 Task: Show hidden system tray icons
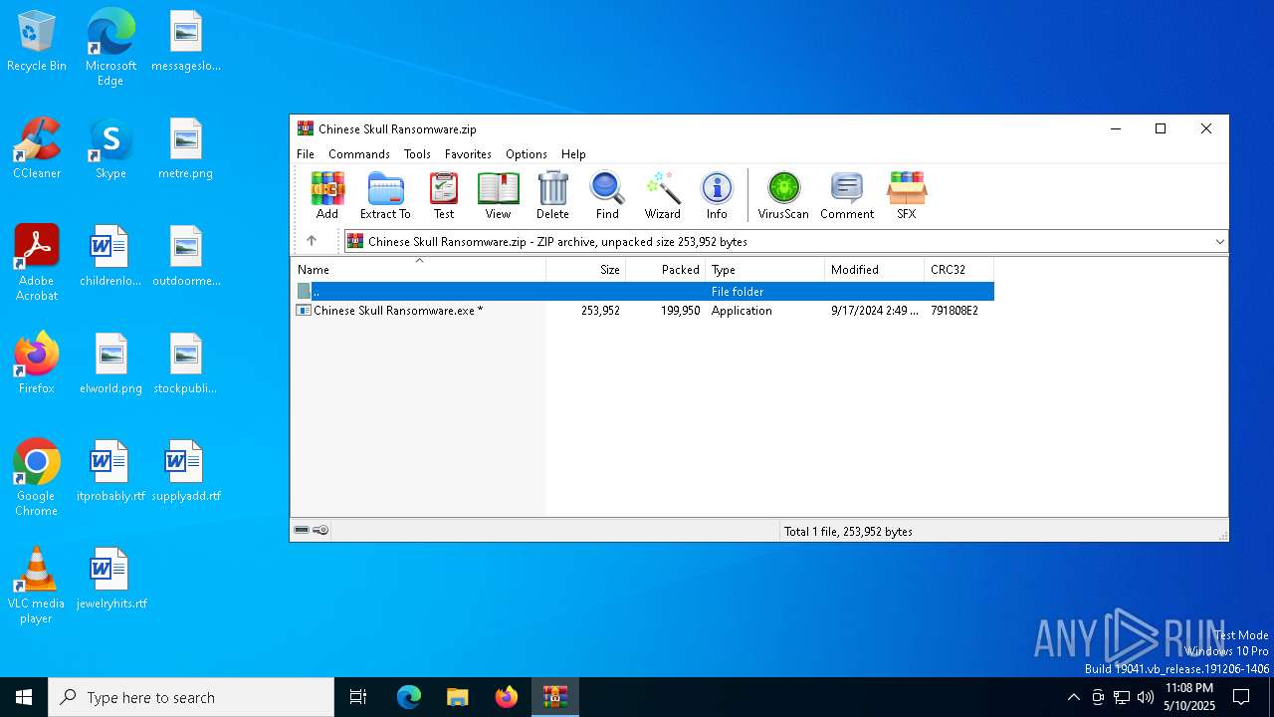1073,697
